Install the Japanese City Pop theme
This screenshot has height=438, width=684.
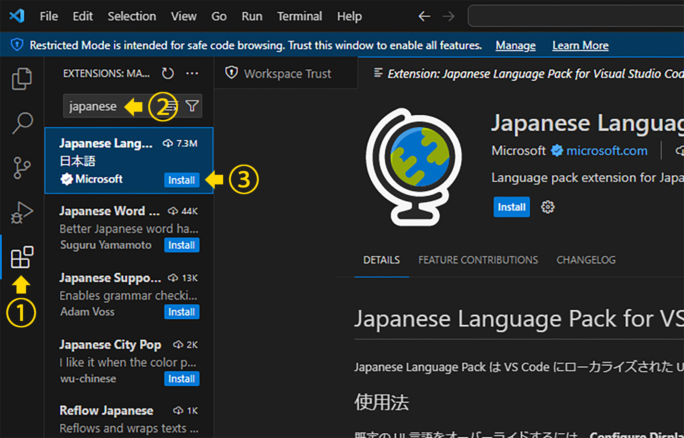pos(182,379)
